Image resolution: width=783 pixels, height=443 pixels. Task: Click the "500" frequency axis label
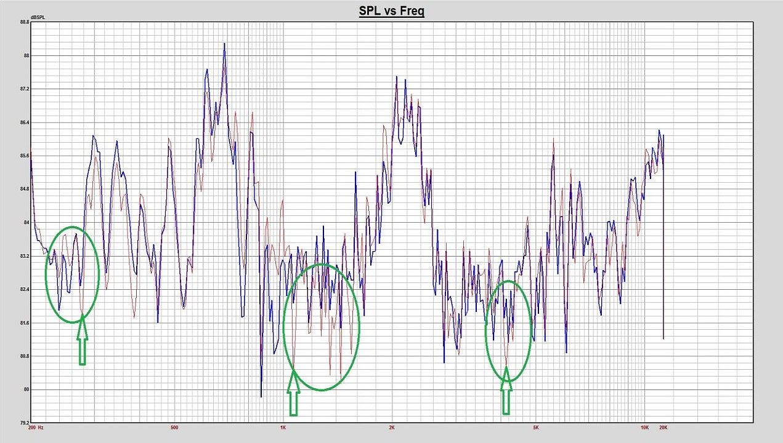coord(175,426)
